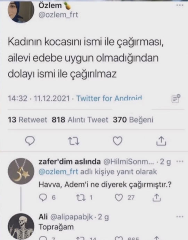Like Özlem's main tweet with the heart icon
Image resolution: width=188 pixels, height=240 pixels.
117,141
